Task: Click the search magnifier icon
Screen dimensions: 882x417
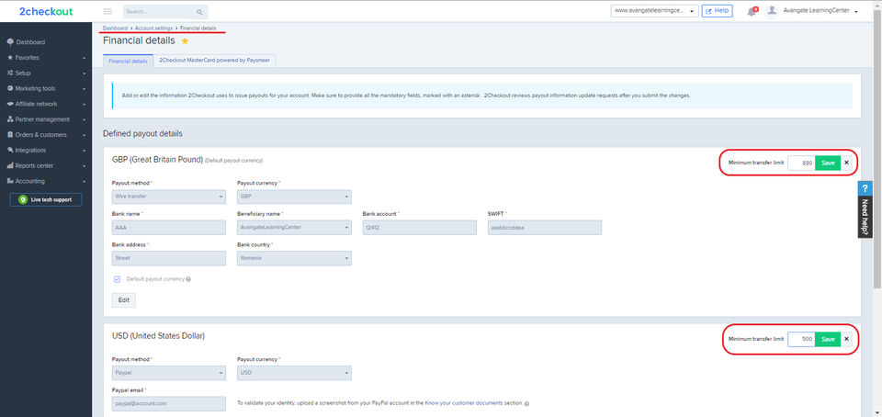Action: (x=200, y=12)
